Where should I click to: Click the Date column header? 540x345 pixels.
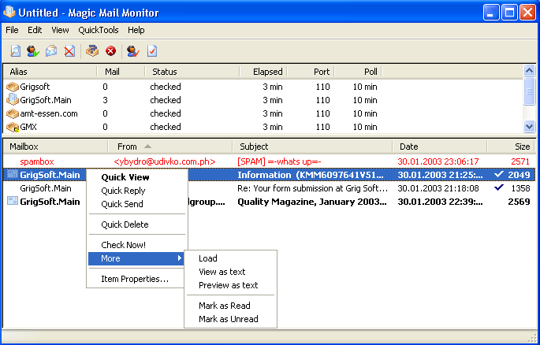(x=440, y=147)
